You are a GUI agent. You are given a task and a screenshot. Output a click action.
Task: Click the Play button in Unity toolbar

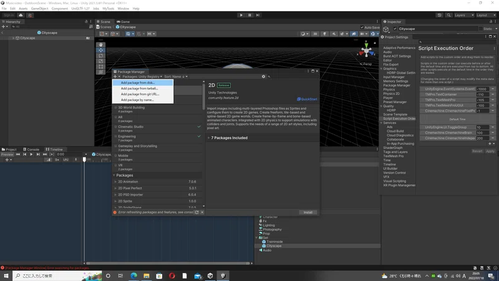[x=241, y=15]
